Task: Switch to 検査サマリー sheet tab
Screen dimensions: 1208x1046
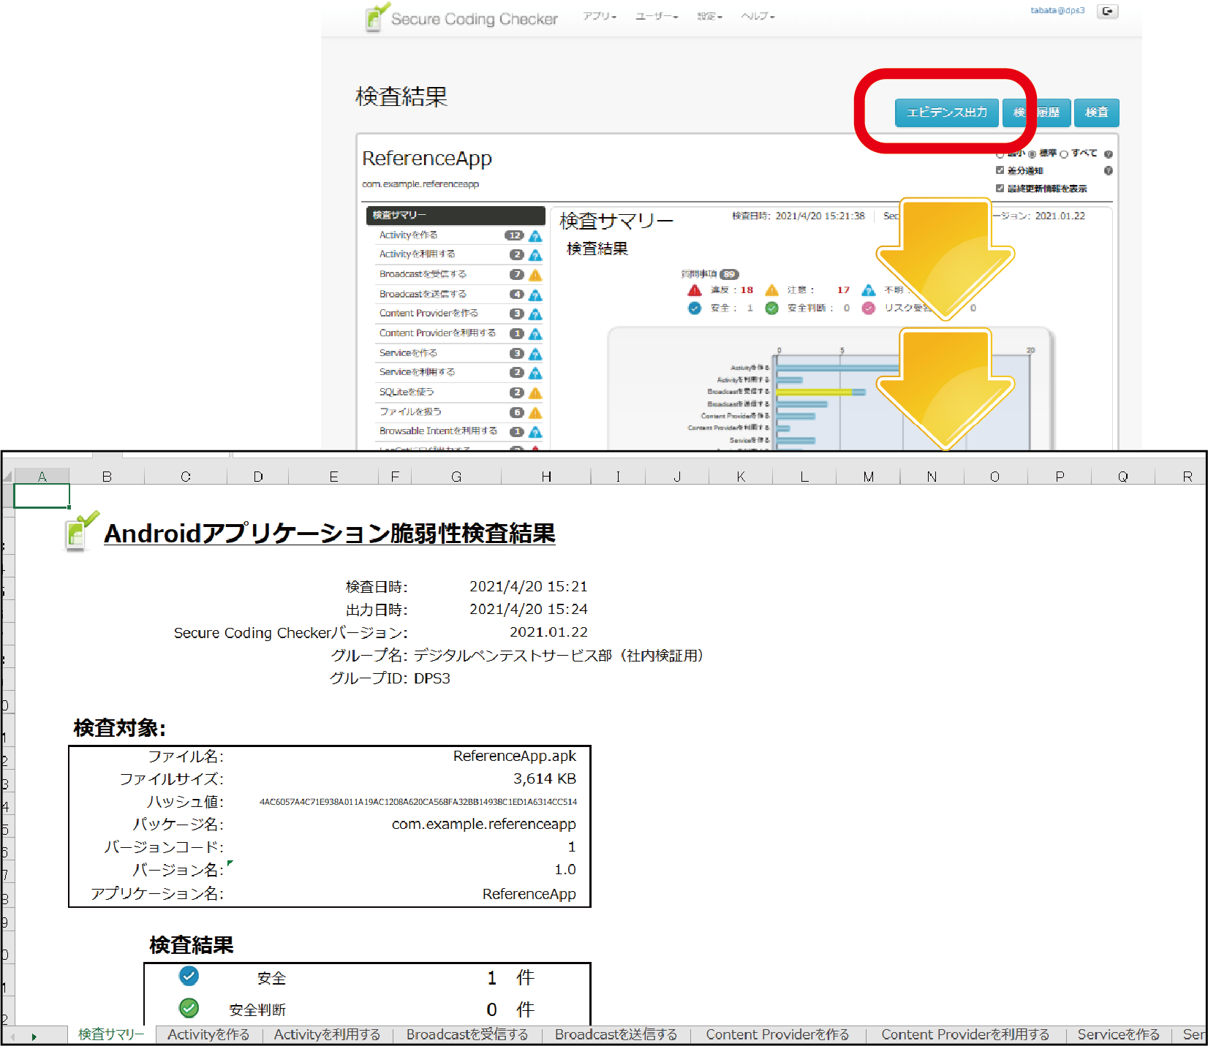Action: pyautogui.click(x=111, y=1034)
